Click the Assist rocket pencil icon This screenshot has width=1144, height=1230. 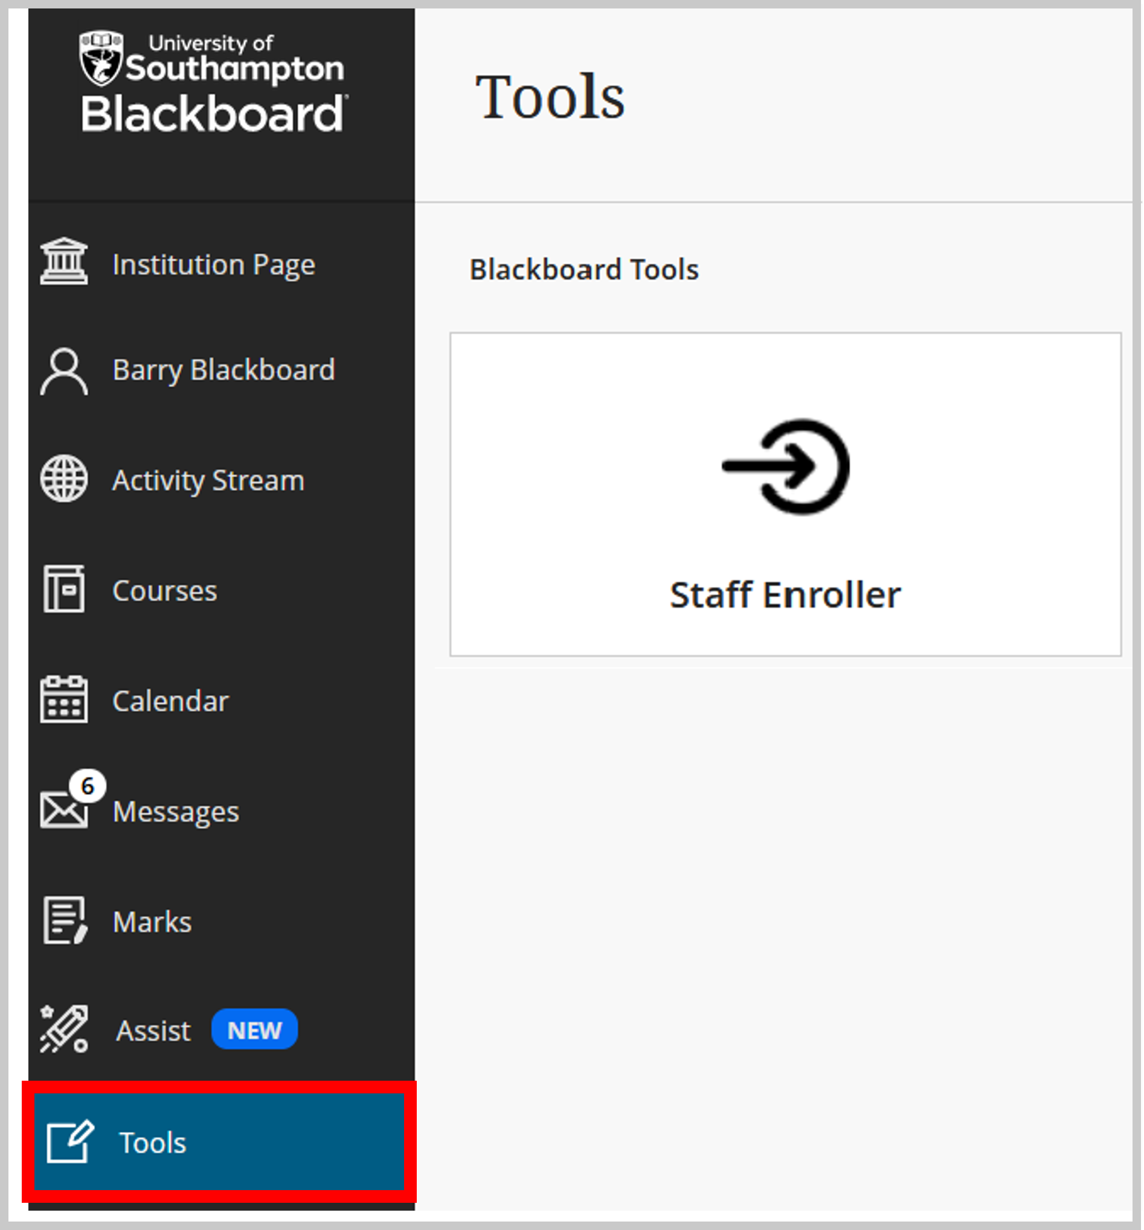[x=63, y=1030]
